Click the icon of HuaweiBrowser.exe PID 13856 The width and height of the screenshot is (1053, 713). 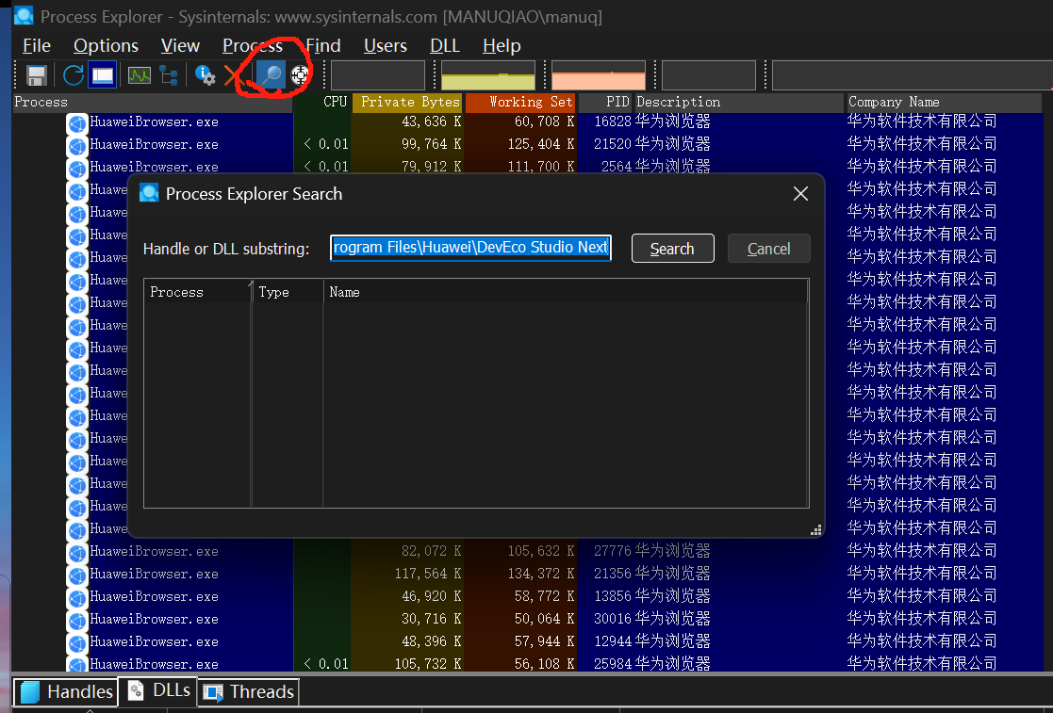pyautogui.click(x=78, y=598)
